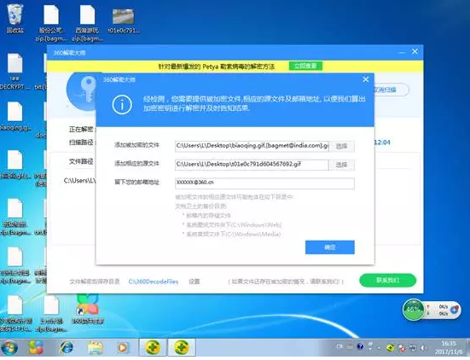
Task: Focus the source file path field
Action: tap(252, 165)
